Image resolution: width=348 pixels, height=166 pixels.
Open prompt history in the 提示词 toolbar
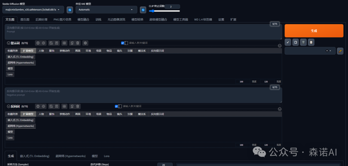click(51, 43)
